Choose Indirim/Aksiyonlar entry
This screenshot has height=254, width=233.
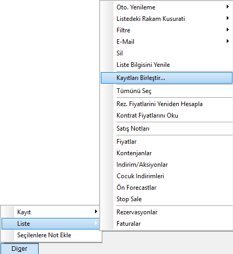(x=167, y=165)
